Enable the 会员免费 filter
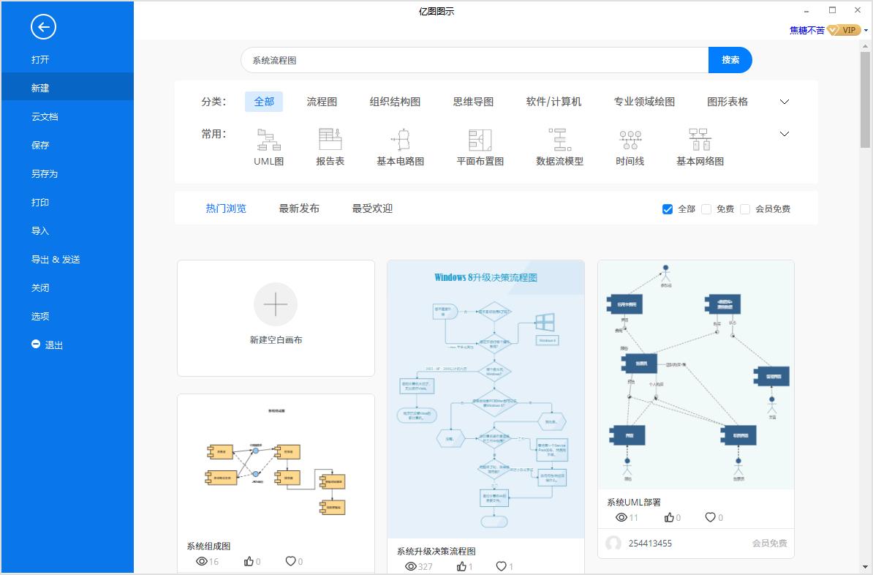 coord(745,208)
